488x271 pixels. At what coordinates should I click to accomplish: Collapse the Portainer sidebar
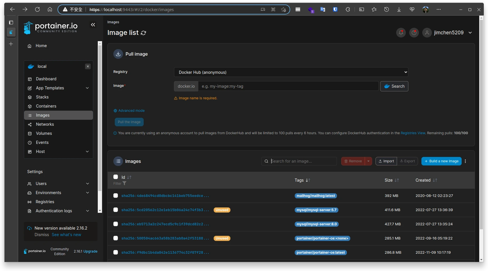tap(93, 25)
